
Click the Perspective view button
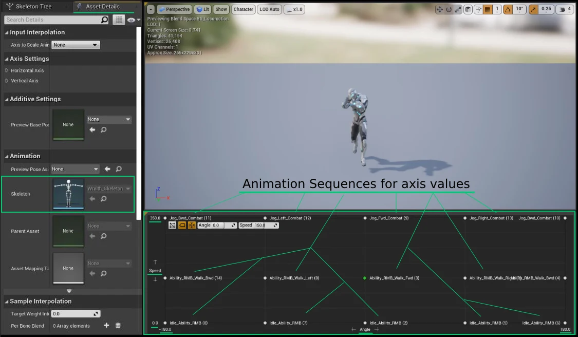click(174, 9)
